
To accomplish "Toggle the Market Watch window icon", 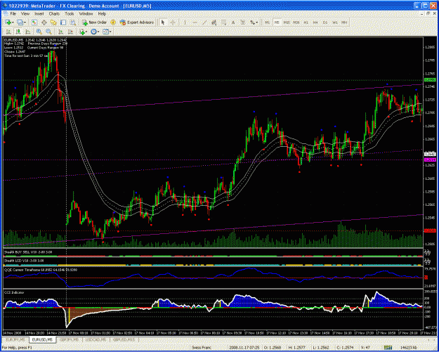I will tap(34, 22).
